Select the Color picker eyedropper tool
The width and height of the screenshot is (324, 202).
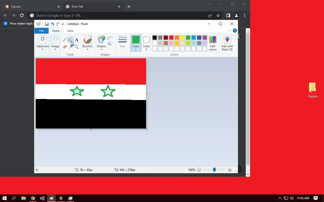[x=71, y=47]
